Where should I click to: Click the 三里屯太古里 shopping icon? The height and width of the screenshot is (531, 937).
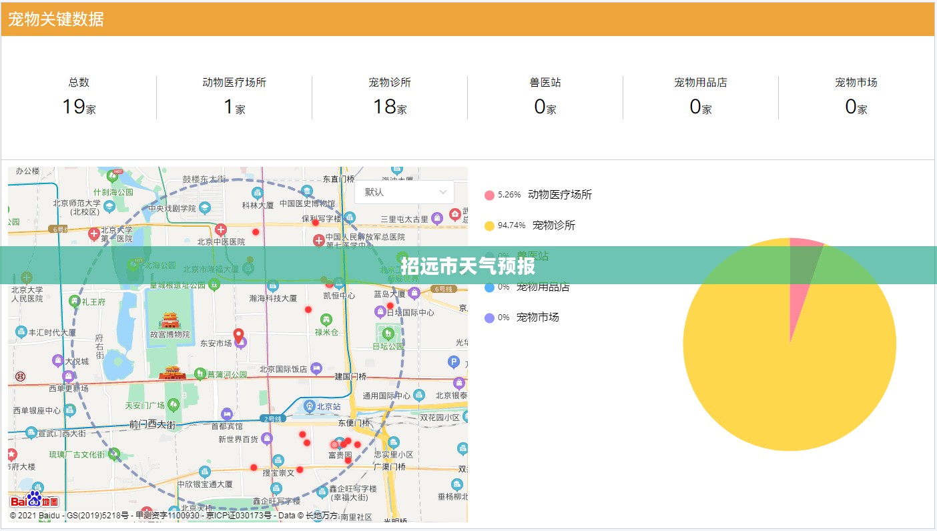[x=437, y=218]
